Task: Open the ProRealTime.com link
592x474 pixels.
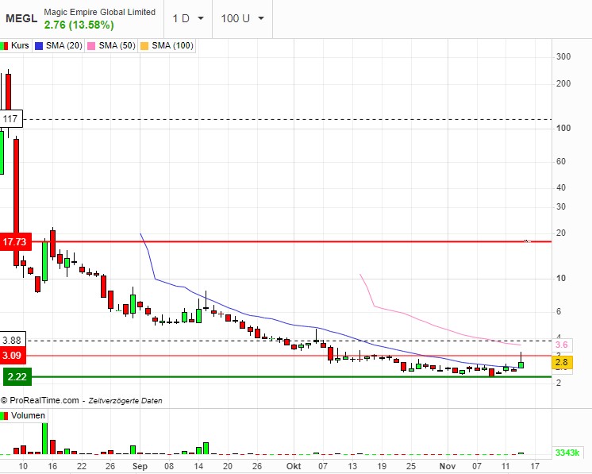Action: (x=43, y=401)
